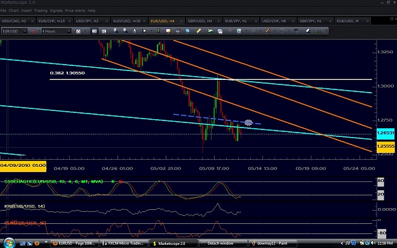The height and width of the screenshot is (248, 397).
Task: Click the green picture snapshot icon
Action: pyautogui.click(x=210, y=31)
